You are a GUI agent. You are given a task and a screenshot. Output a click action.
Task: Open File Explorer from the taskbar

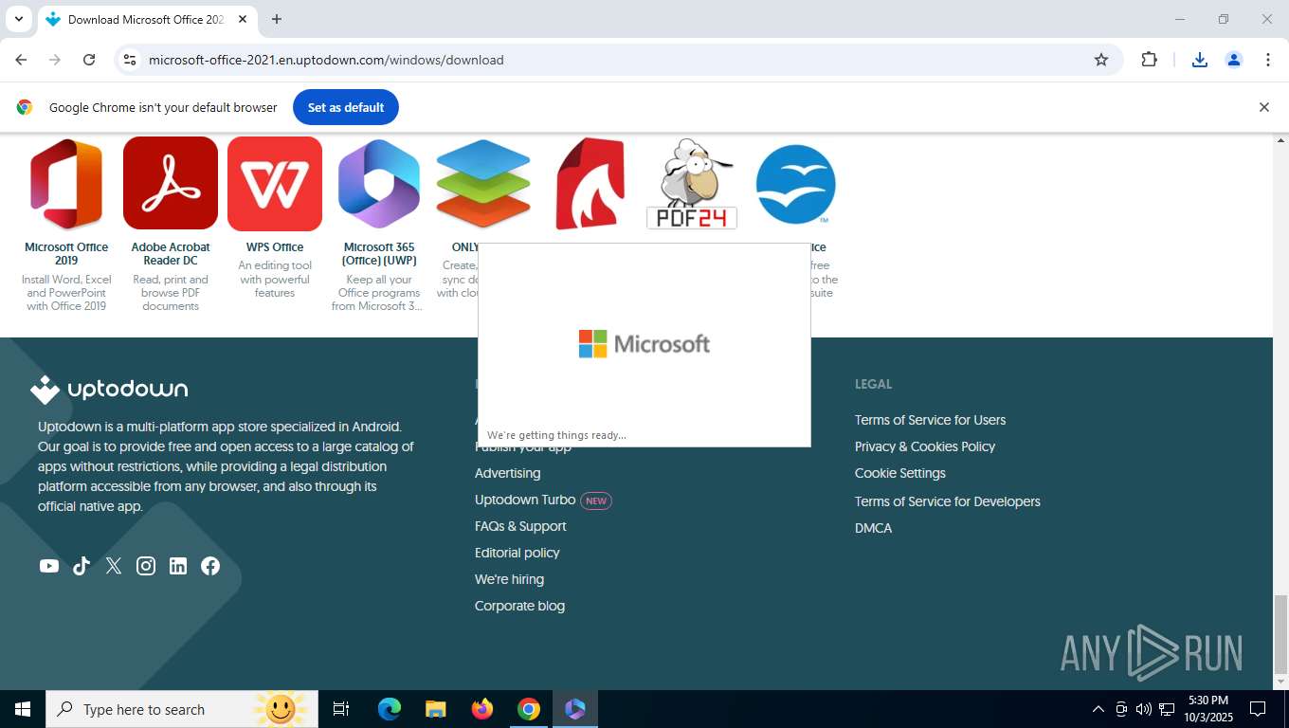coord(436,709)
